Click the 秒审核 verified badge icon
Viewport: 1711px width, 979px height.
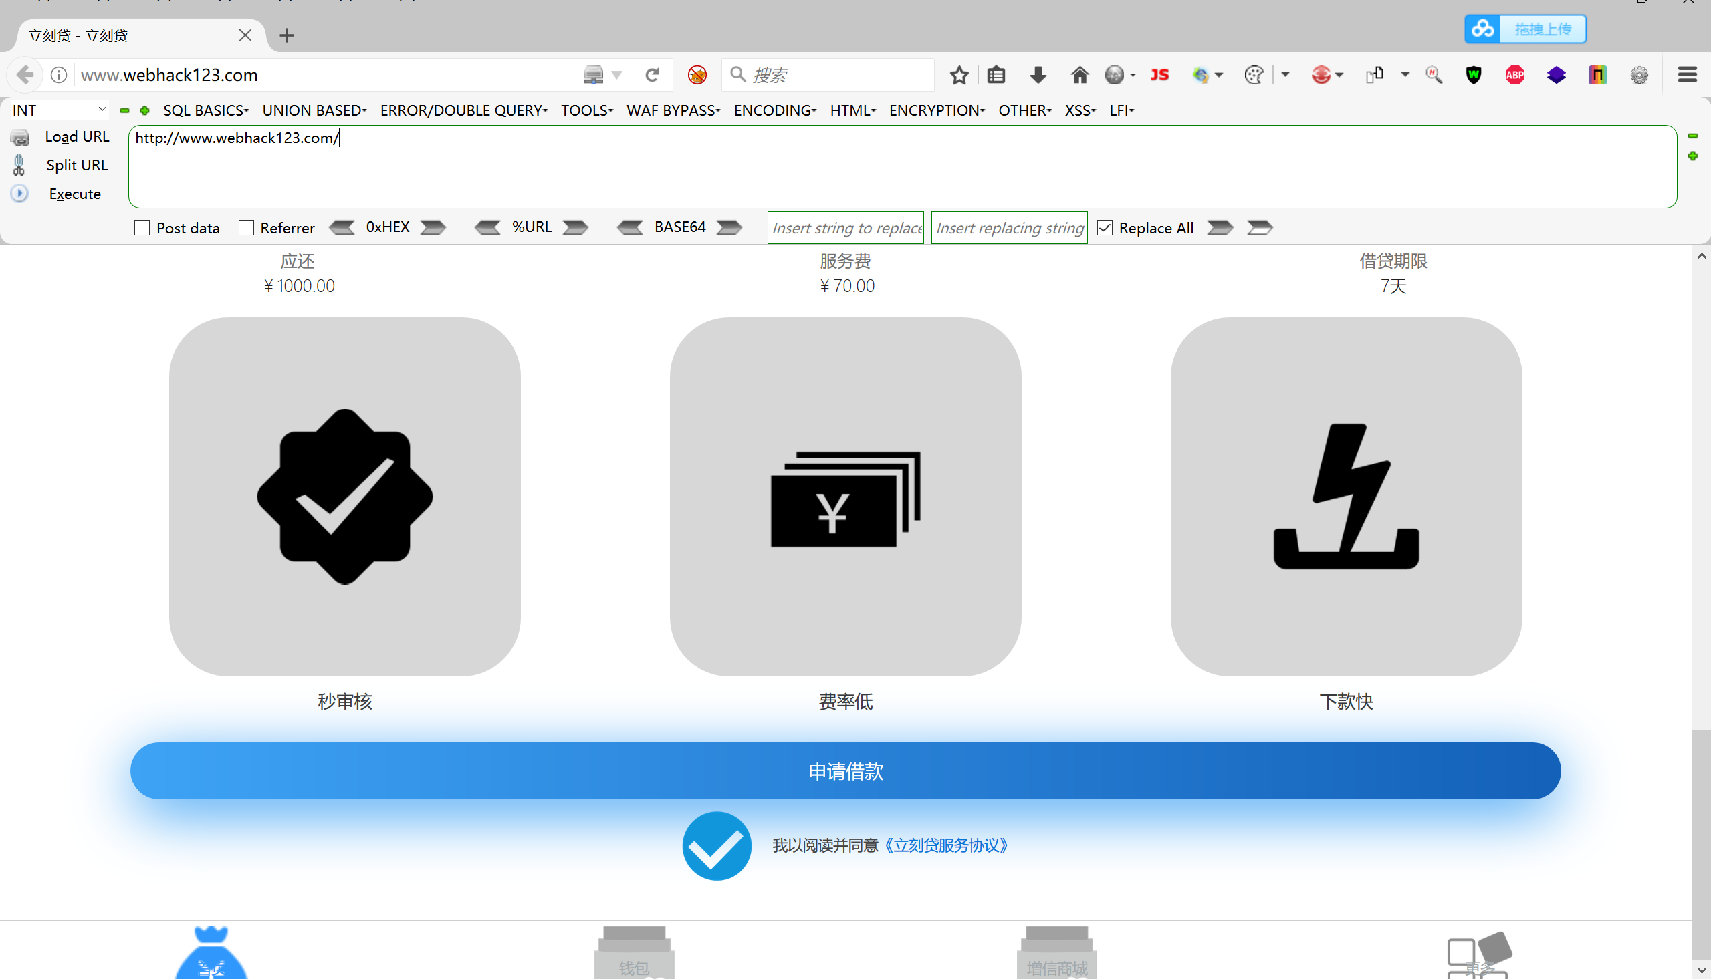tap(344, 497)
